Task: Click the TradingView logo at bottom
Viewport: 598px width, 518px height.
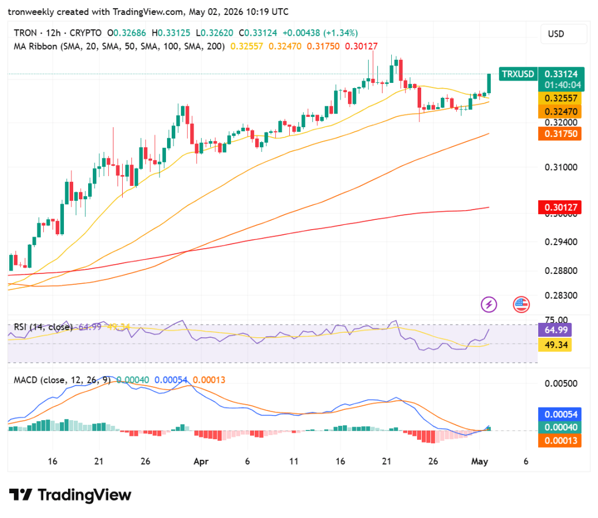Action: tap(70, 495)
